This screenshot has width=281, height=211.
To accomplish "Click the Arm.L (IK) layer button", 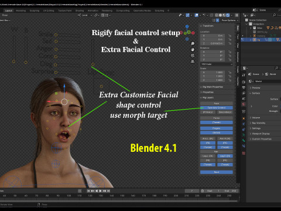I will click(x=208, y=138).
